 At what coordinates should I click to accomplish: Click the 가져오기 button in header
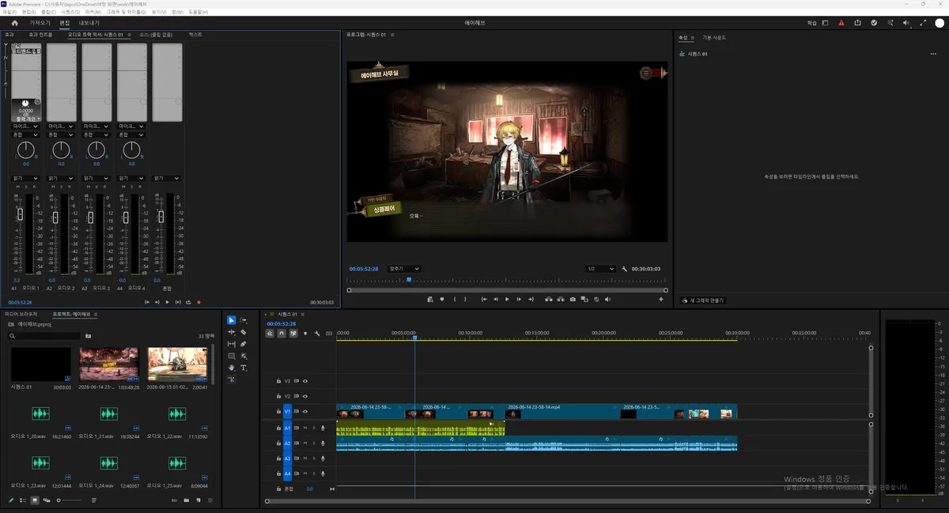[x=40, y=23]
